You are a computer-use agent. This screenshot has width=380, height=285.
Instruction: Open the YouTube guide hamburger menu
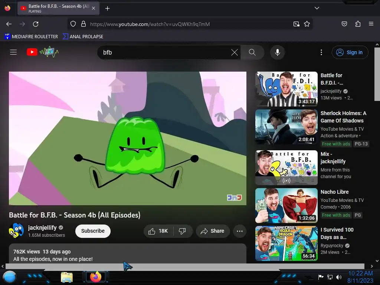point(13,52)
